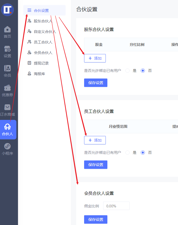Image resolution: width=178 pixels, height=225 pixels.
Task: Click the 合伙设置 sliders icon
Action: click(x=29, y=10)
